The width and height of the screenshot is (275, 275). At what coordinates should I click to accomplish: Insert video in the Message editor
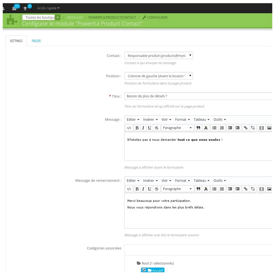262,128
